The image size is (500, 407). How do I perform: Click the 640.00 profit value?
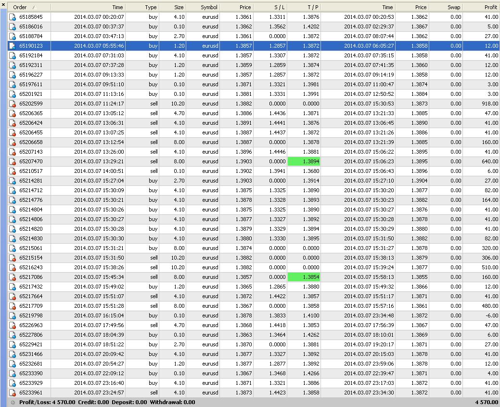(490, 161)
